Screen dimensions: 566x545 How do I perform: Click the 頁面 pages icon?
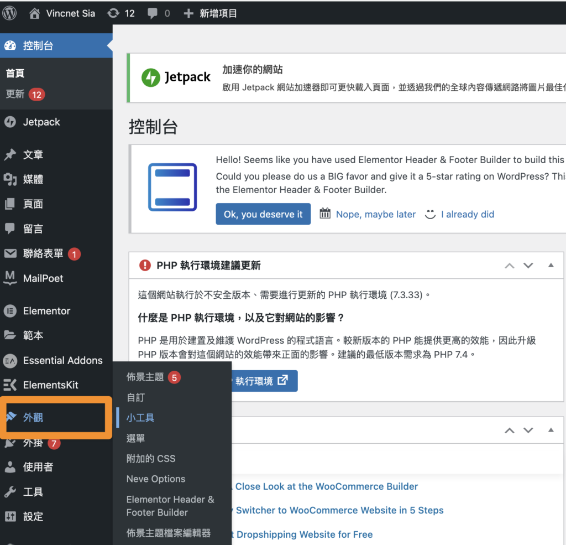coord(10,204)
